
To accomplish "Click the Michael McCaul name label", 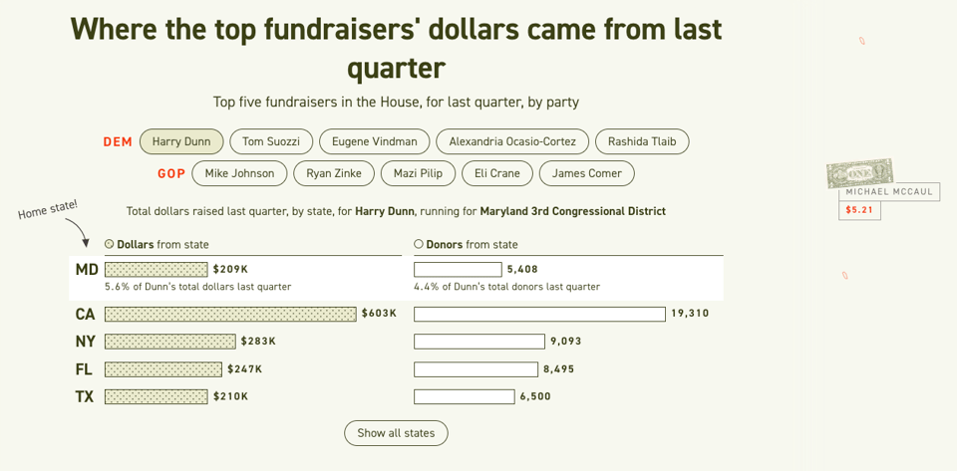I will coord(887,191).
